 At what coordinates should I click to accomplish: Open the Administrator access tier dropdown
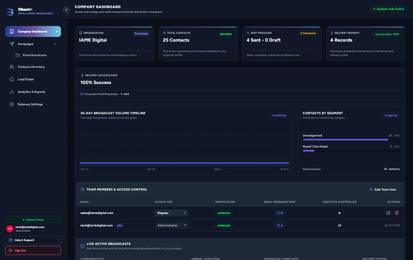pos(171,225)
